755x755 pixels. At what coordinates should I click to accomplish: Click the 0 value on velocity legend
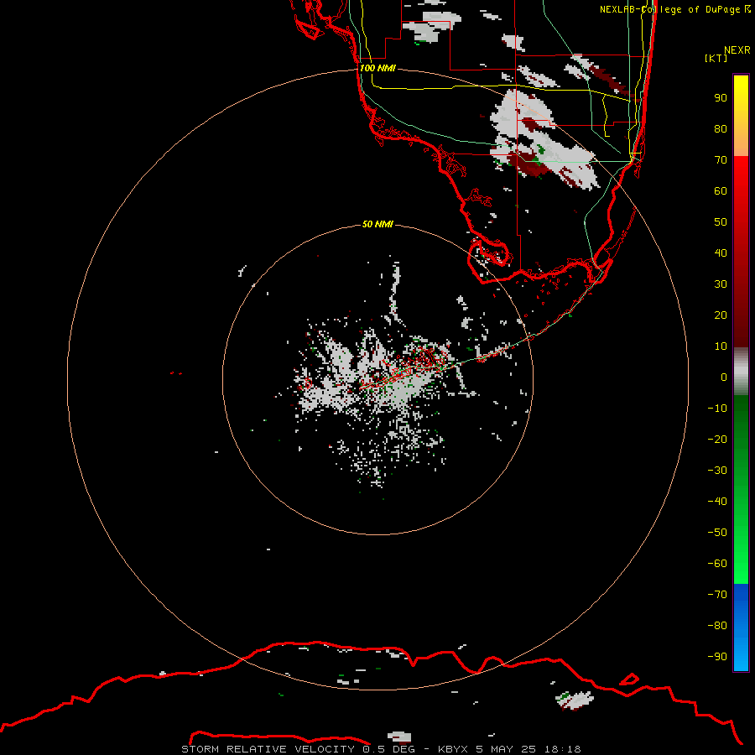coord(724,377)
